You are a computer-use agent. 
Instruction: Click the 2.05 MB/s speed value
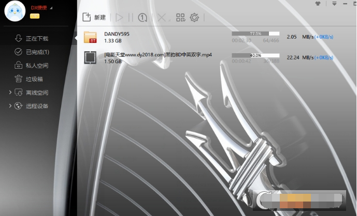coord(300,37)
